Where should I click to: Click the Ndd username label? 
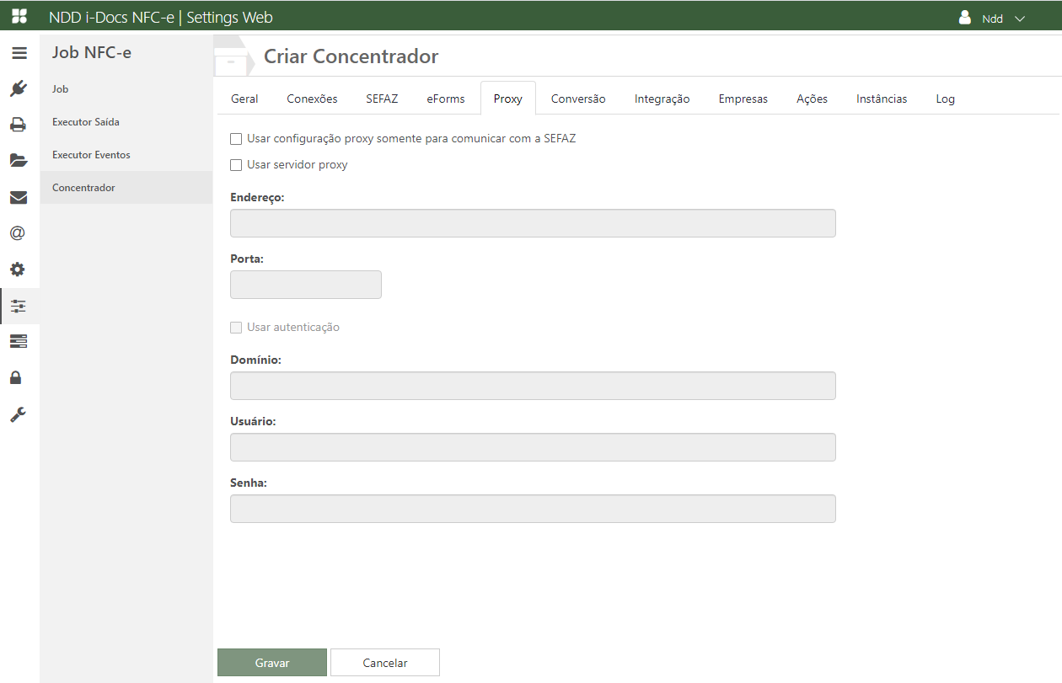pyautogui.click(x=992, y=19)
